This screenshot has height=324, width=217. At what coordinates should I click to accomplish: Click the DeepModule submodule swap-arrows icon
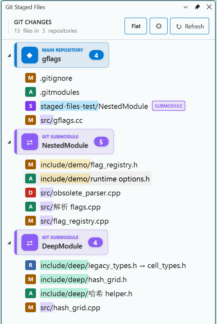point(30,242)
